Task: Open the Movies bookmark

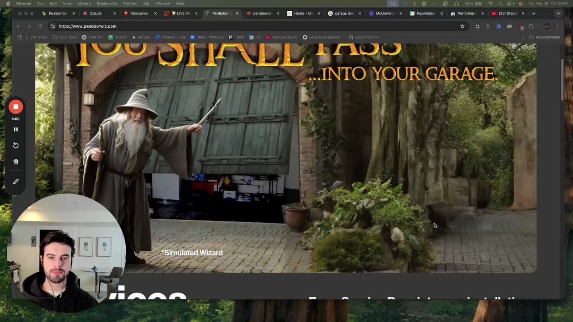Action: coord(141,37)
